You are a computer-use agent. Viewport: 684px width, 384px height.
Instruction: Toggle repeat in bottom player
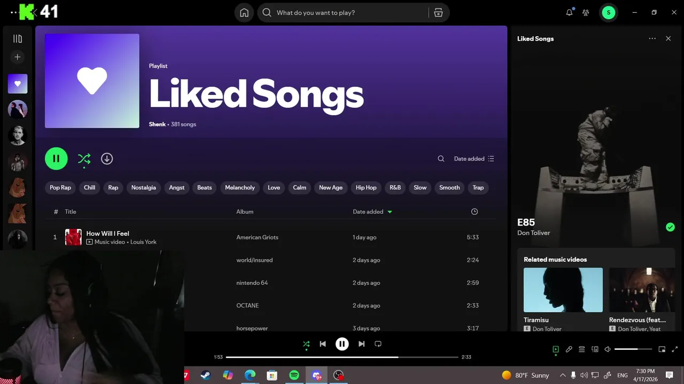[x=378, y=344]
